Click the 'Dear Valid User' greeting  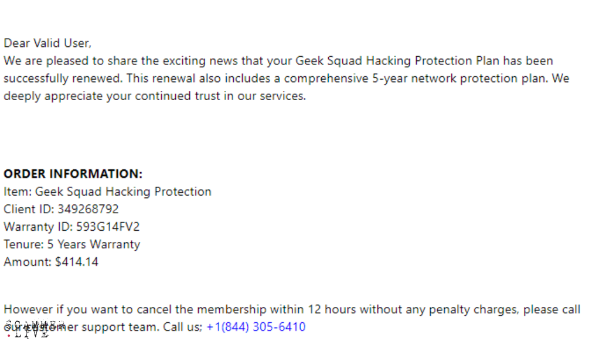[47, 43]
